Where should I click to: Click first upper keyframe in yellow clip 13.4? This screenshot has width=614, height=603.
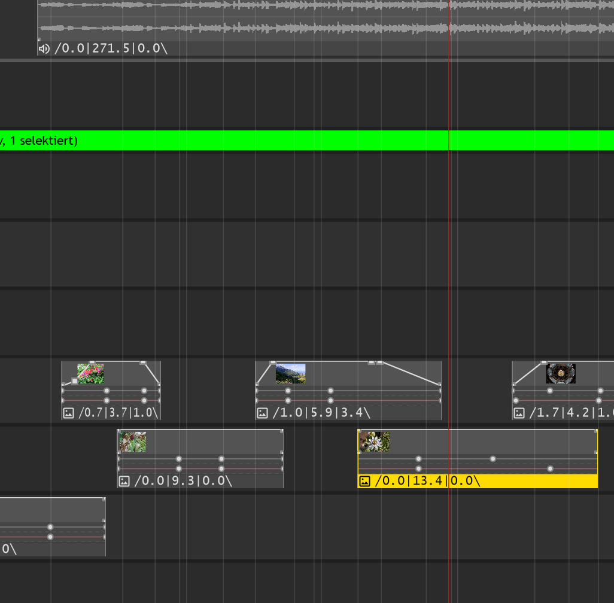[x=418, y=459]
